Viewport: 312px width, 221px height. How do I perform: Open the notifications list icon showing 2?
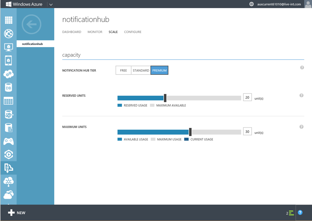[x=290, y=213]
